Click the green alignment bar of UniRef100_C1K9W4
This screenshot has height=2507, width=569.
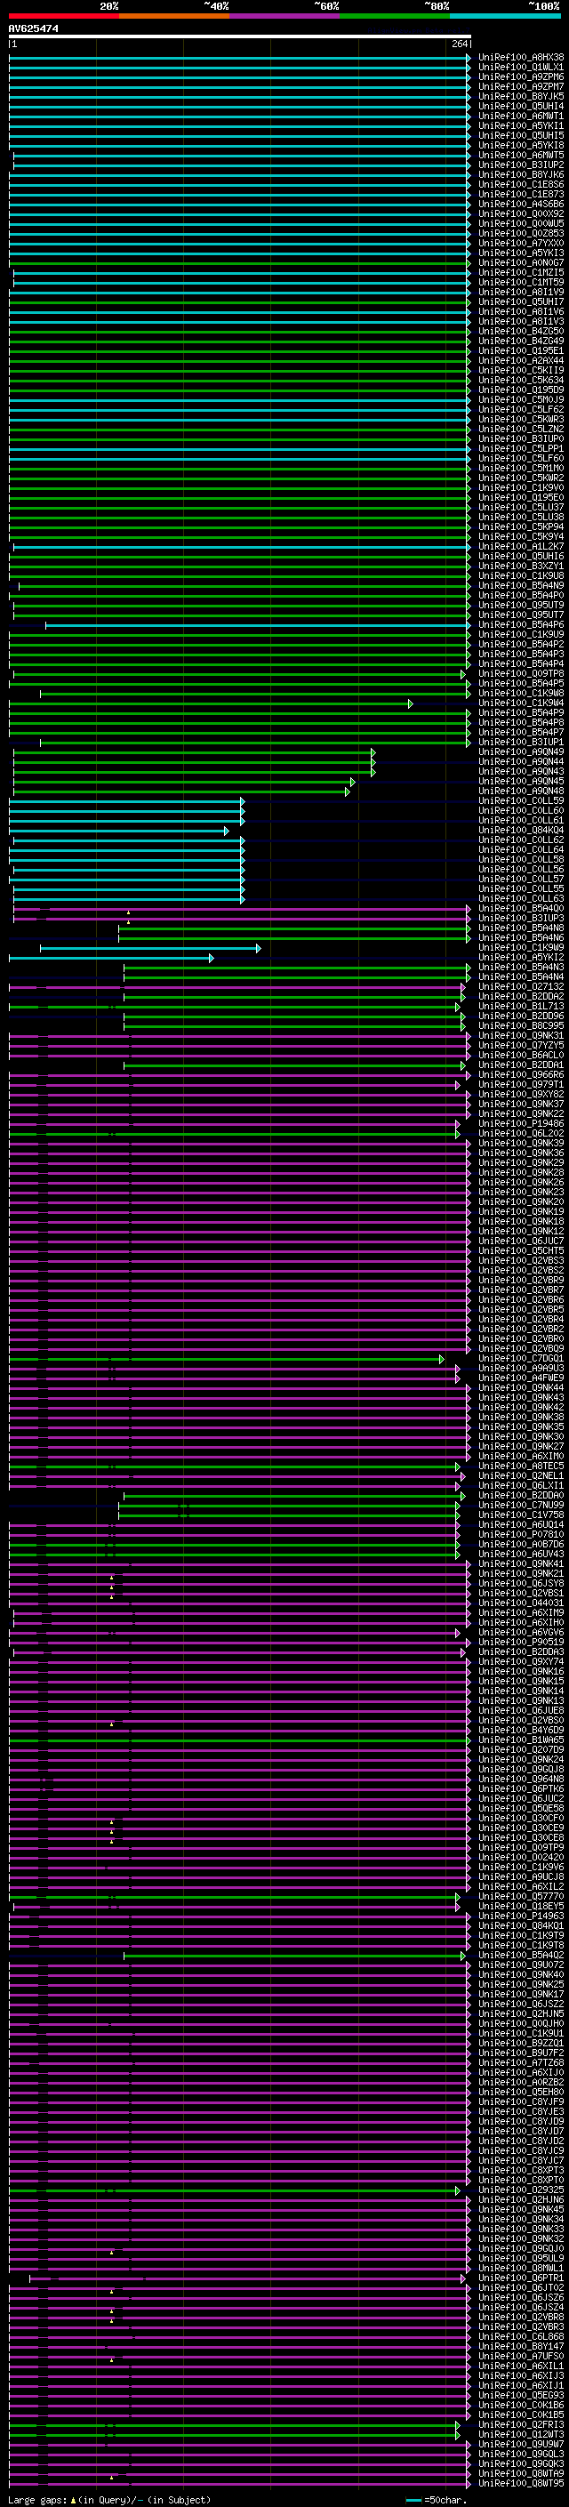[209, 703]
